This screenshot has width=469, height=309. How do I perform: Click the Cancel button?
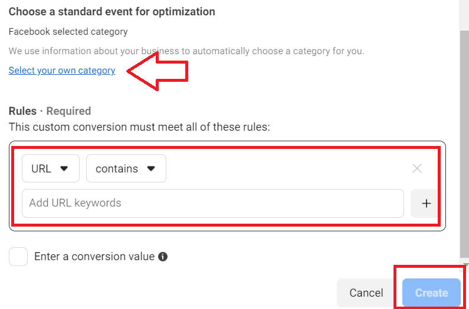point(366,293)
